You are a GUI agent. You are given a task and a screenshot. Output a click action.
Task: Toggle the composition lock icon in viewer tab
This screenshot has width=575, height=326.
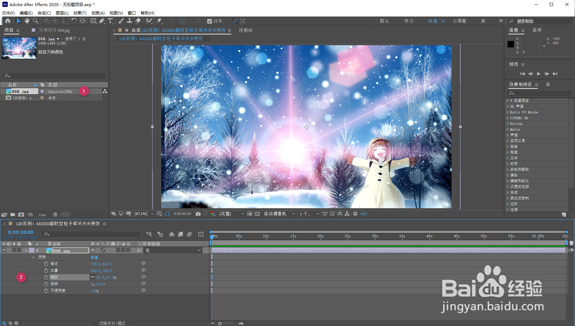(127, 30)
